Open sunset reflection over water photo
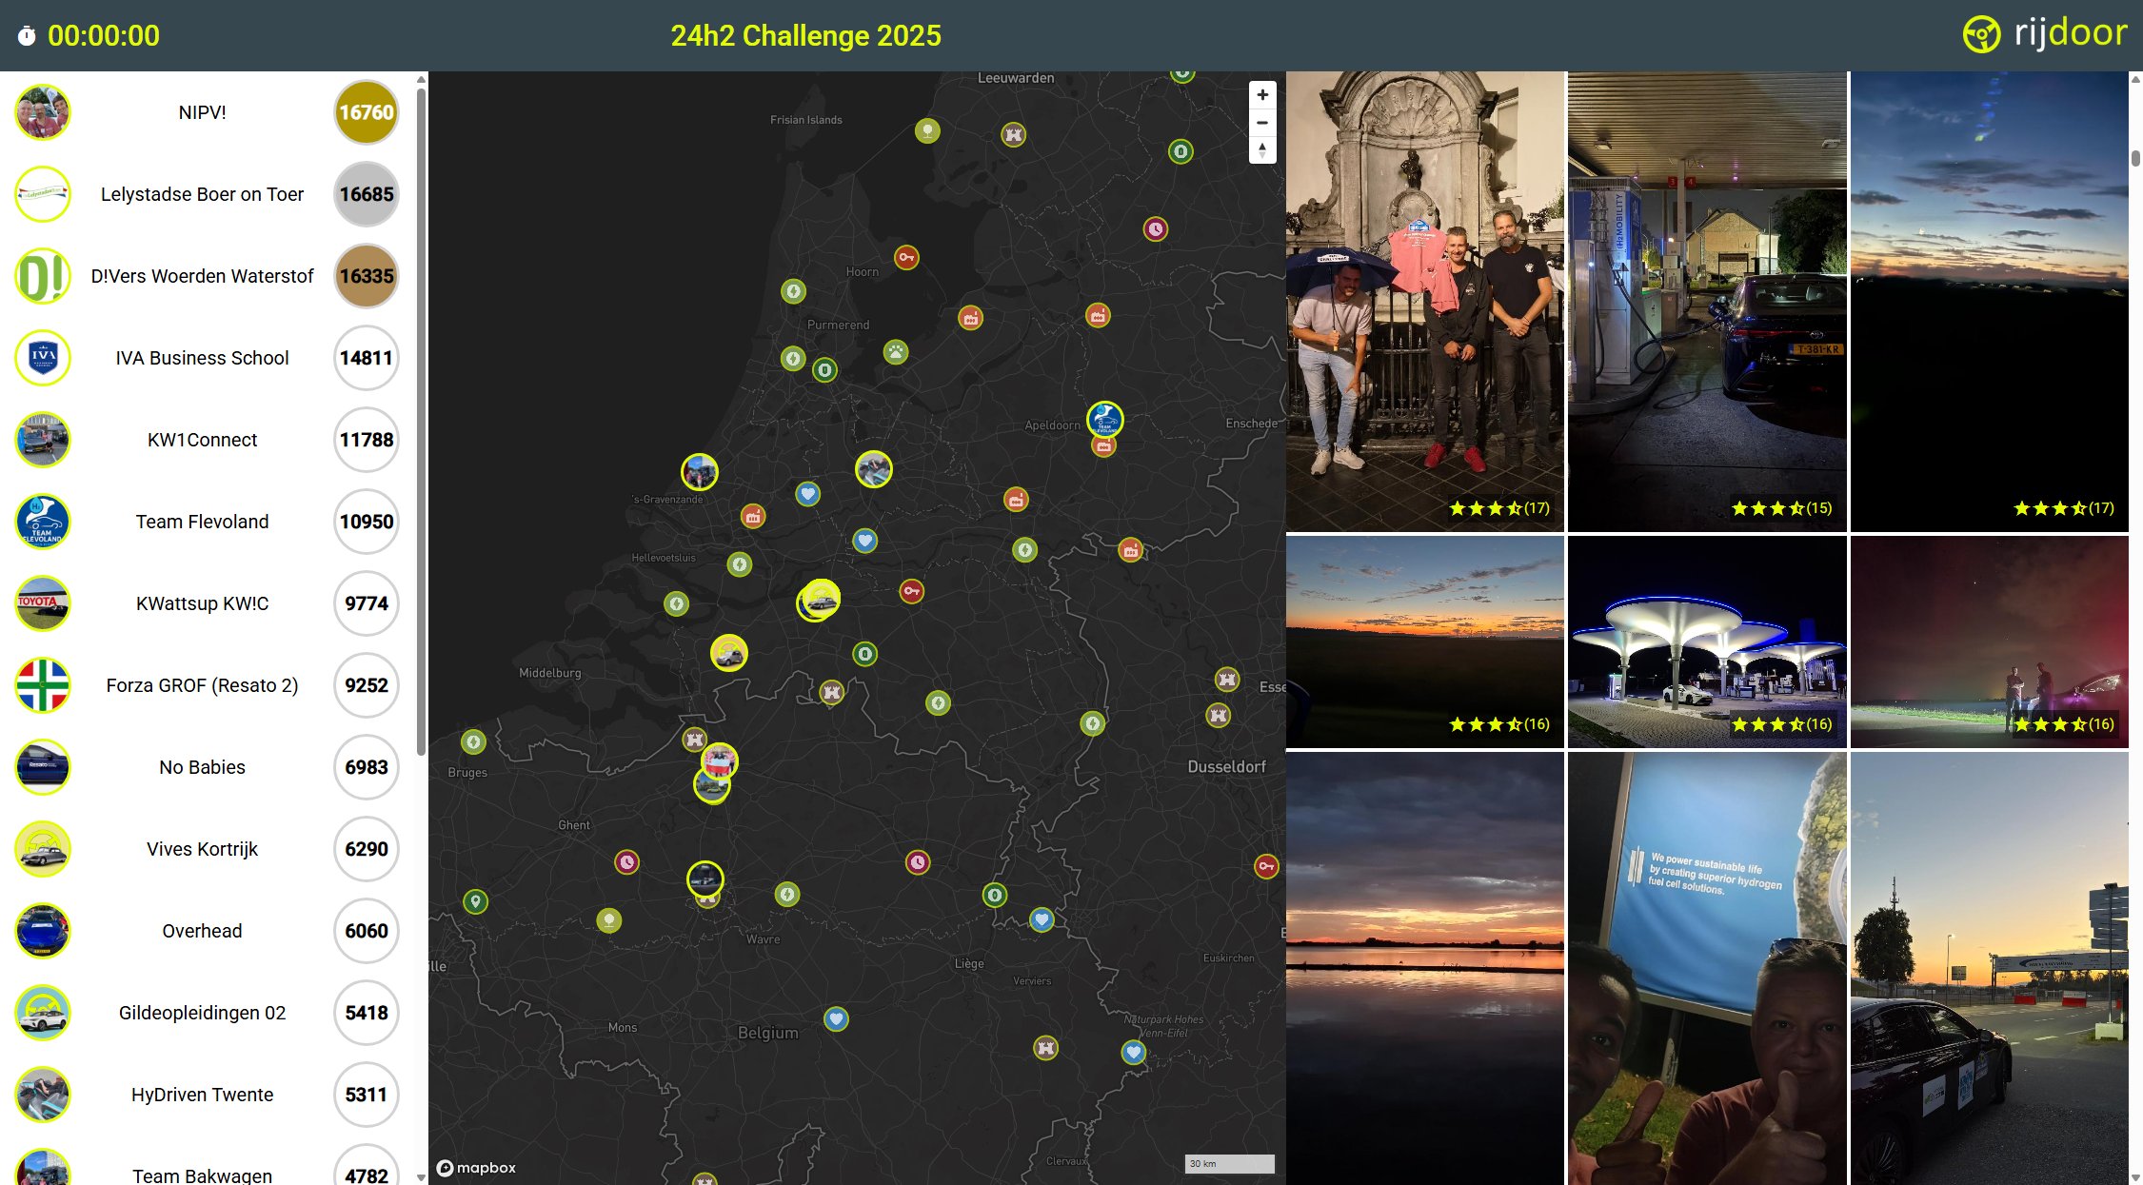Viewport: 2143px width, 1185px height. click(1424, 969)
